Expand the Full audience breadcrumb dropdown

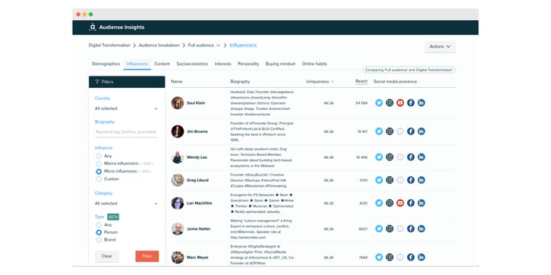pyautogui.click(x=218, y=45)
